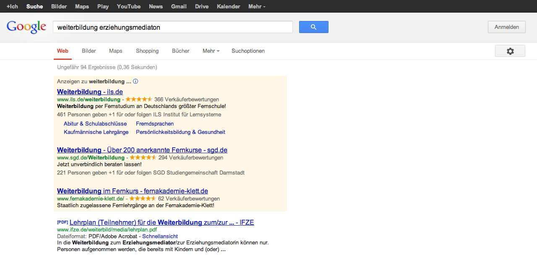The image size is (537, 257).
Task: Switch to the Shopping search tab
Action: (x=147, y=51)
